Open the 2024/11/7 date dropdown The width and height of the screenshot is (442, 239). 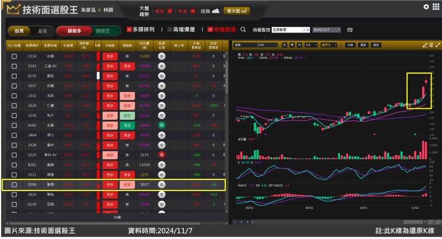pos(327,29)
